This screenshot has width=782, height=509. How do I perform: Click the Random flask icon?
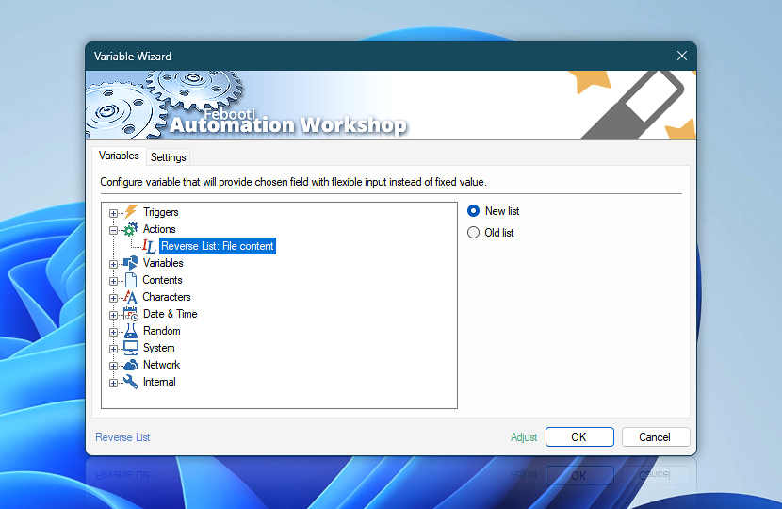click(131, 331)
